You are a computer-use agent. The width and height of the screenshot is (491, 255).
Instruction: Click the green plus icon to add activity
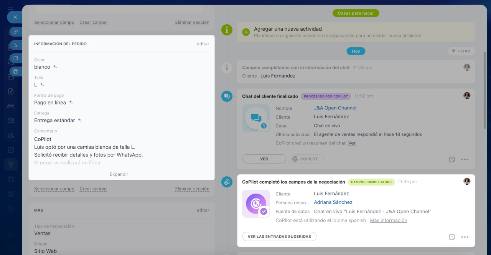(x=246, y=32)
